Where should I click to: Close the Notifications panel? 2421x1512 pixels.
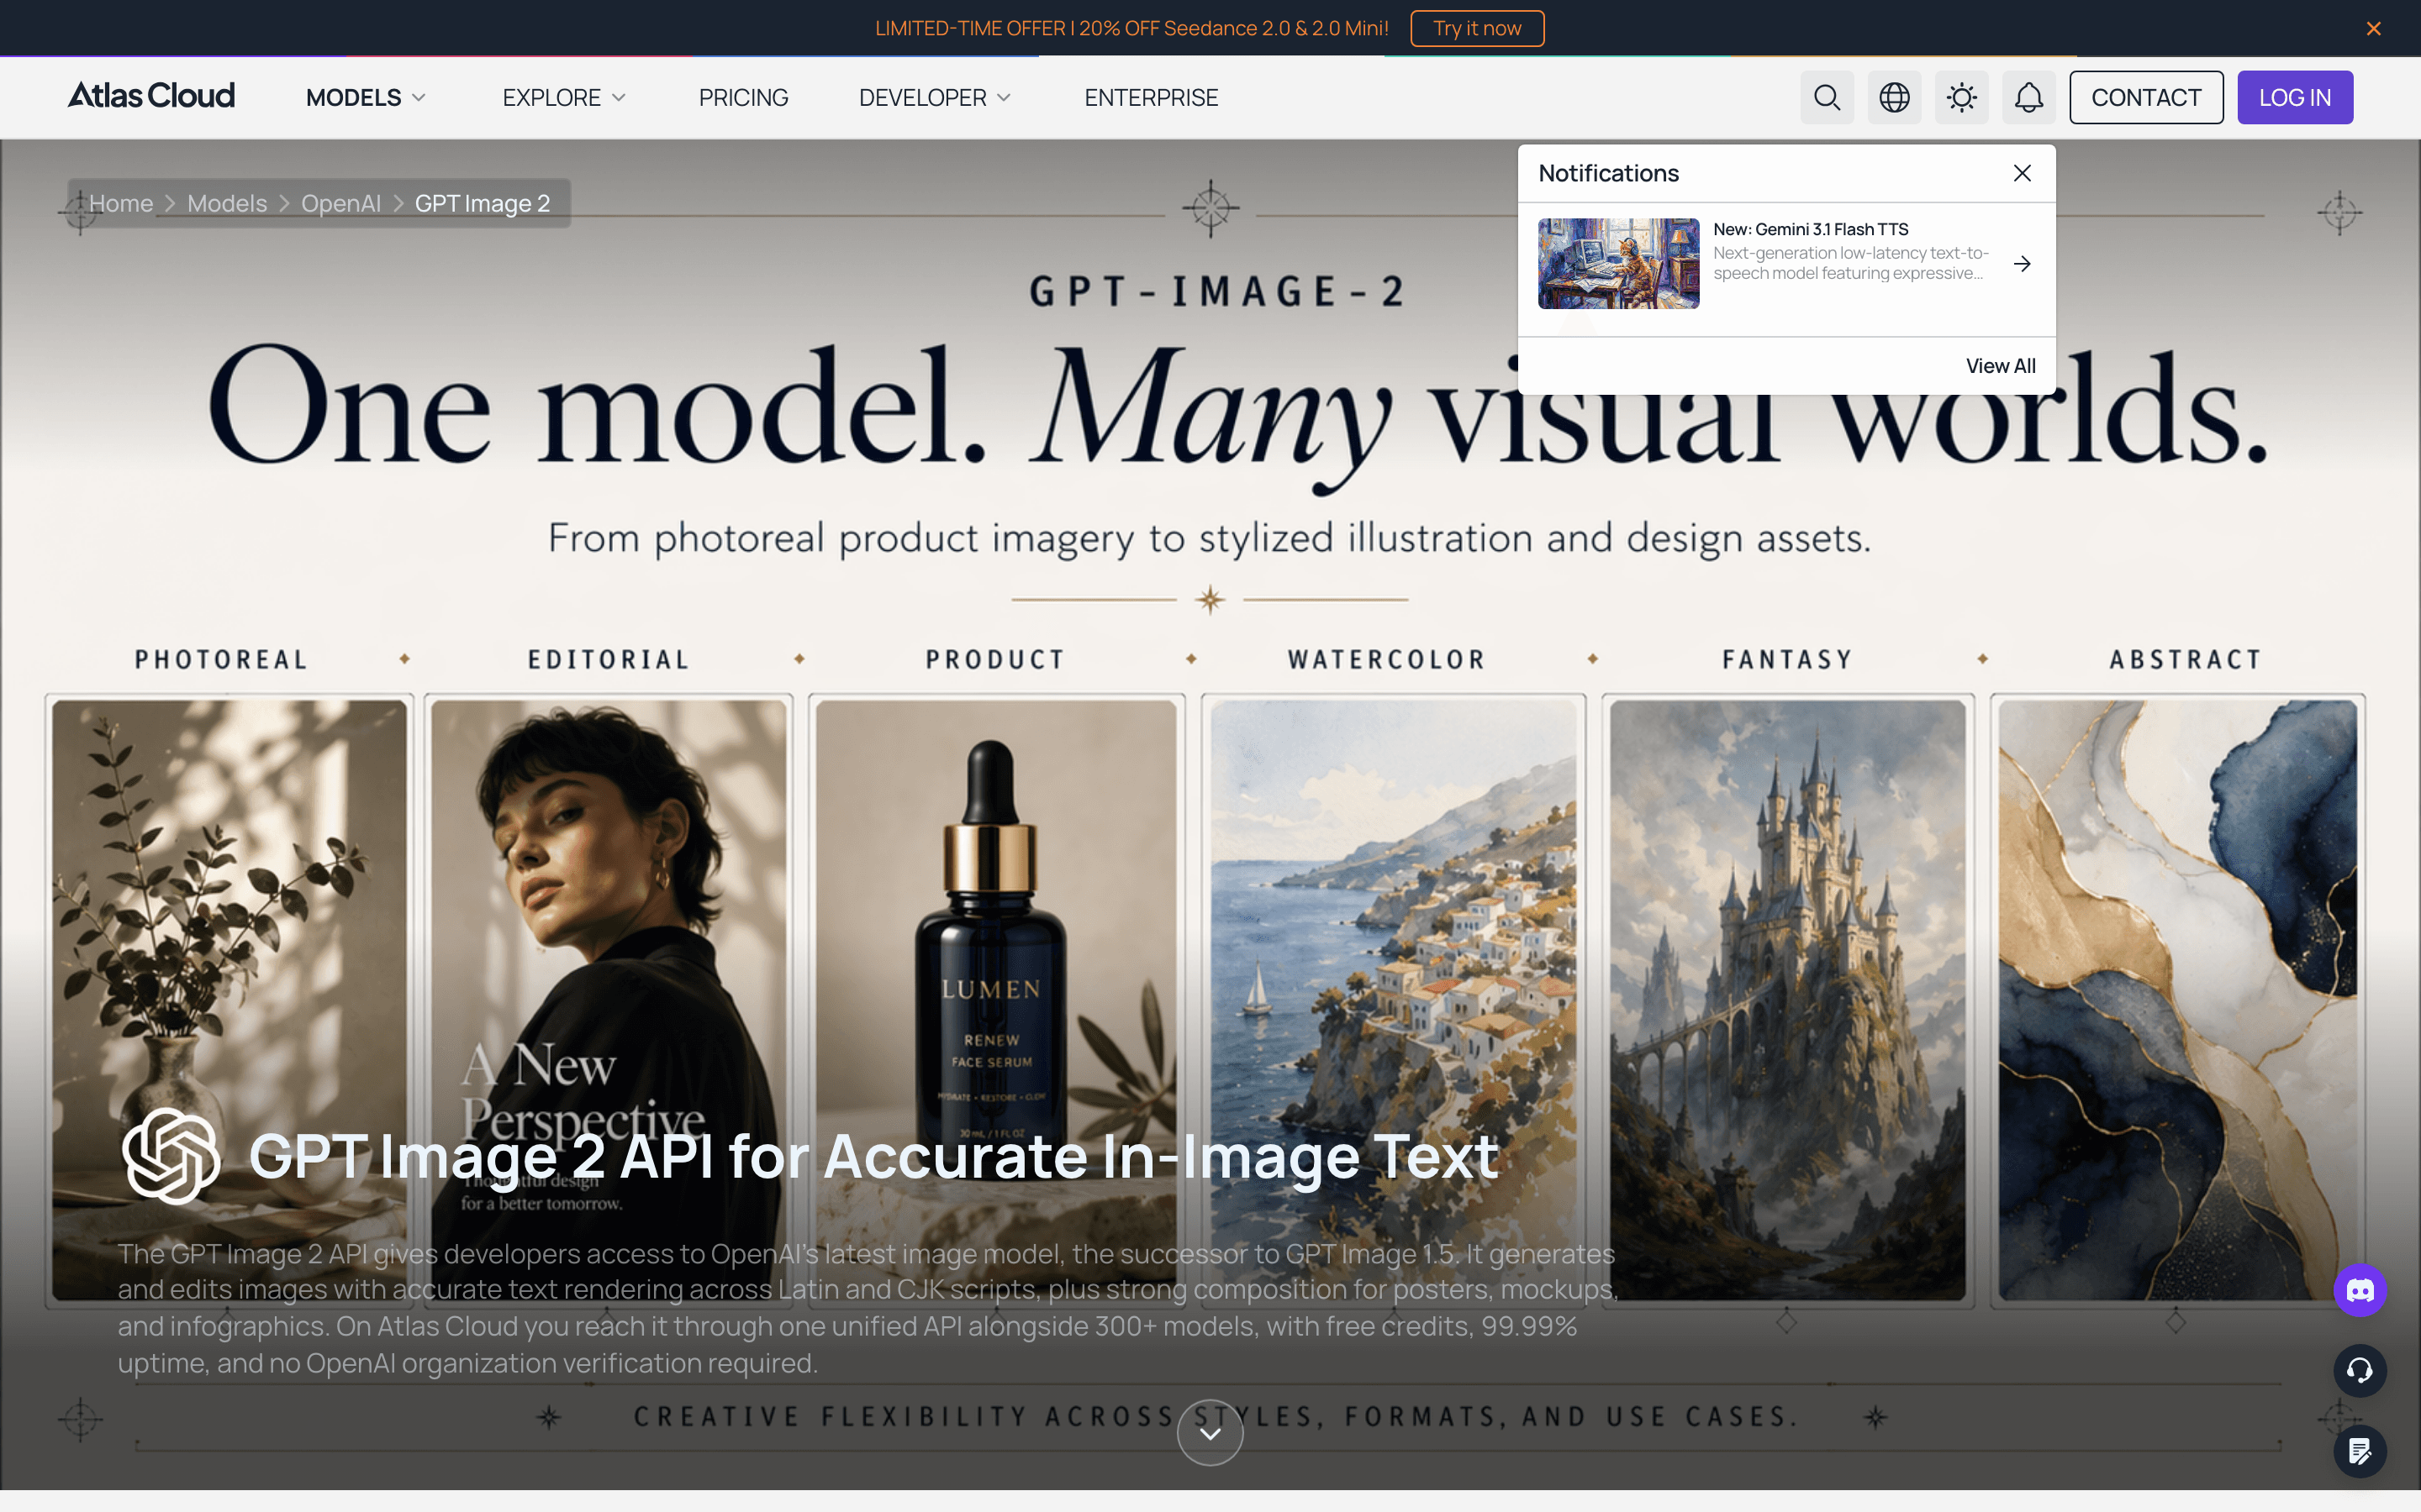click(2022, 173)
